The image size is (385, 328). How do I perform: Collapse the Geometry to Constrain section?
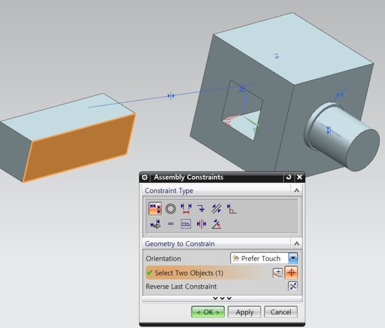[x=297, y=244]
